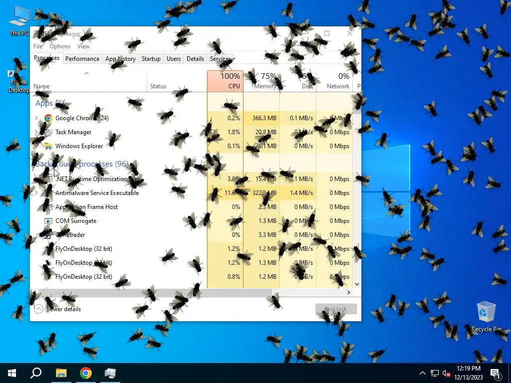Sort by the Status column header
The image size is (511, 383).
177,81
